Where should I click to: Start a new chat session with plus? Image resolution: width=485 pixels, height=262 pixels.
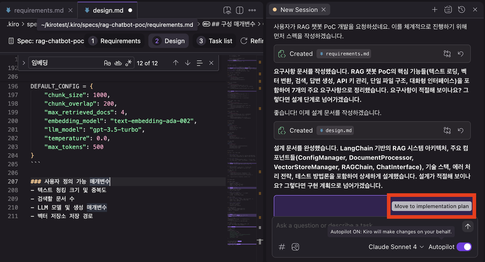coord(435,10)
